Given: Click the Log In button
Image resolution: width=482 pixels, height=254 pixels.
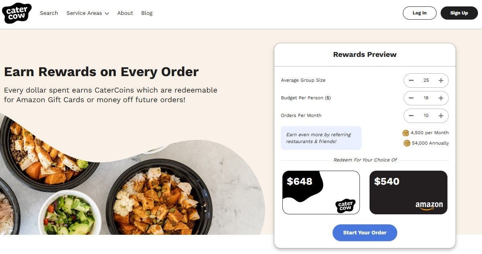Looking at the screenshot, I should tap(419, 13).
